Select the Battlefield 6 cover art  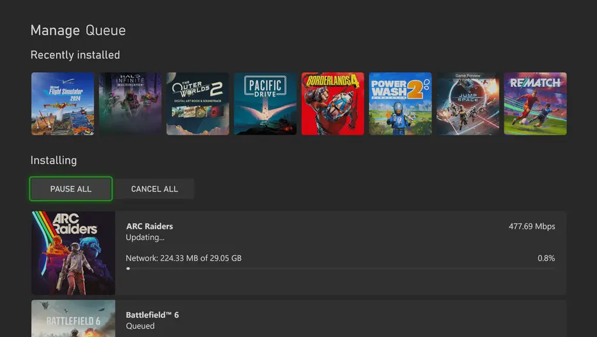(x=73, y=318)
